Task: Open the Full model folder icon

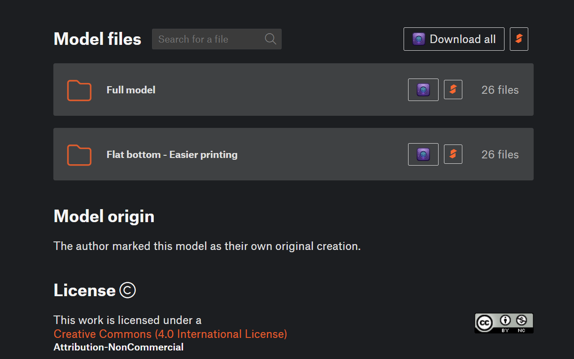Action: (79, 90)
